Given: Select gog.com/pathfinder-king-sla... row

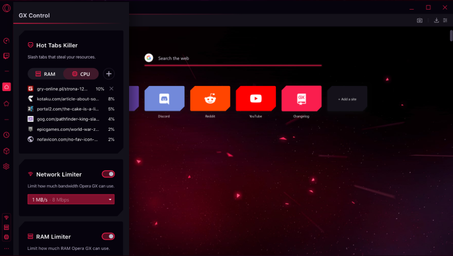Looking at the screenshot, I should 71,119.
